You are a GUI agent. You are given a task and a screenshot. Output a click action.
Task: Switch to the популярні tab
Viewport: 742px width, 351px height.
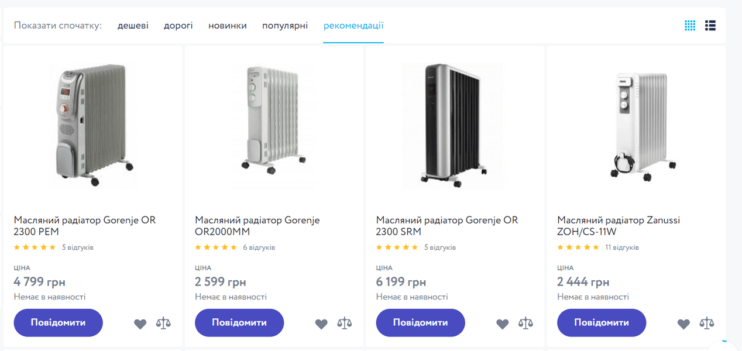tap(285, 25)
